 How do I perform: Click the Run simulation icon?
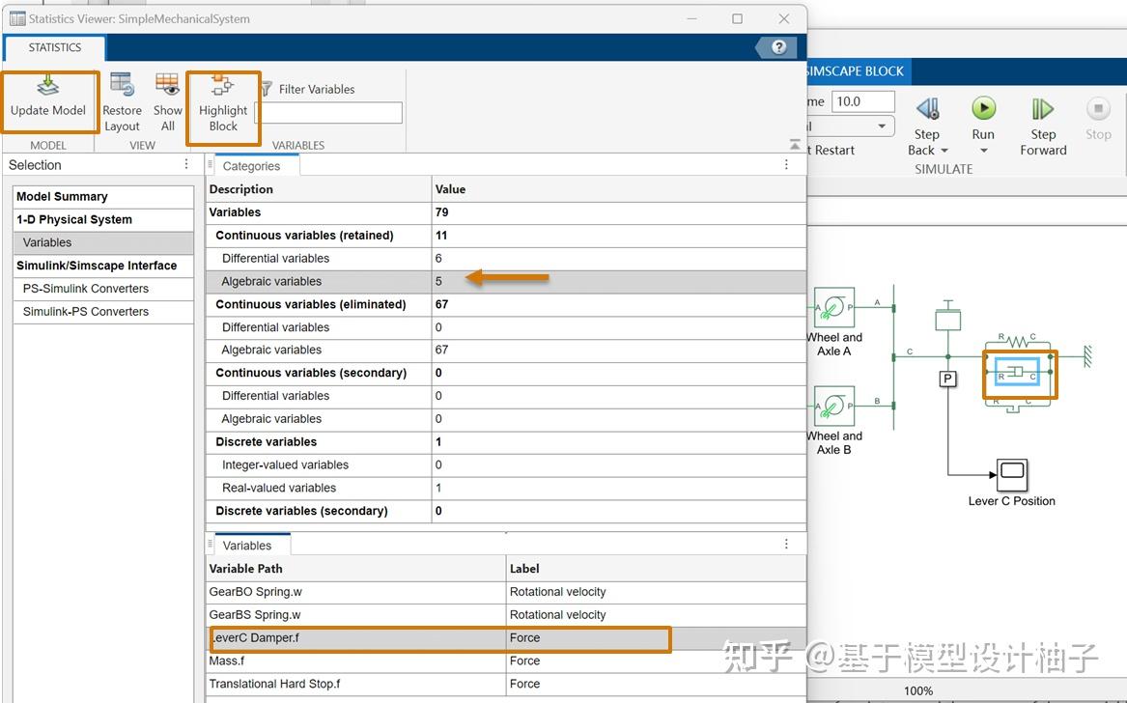point(983,109)
